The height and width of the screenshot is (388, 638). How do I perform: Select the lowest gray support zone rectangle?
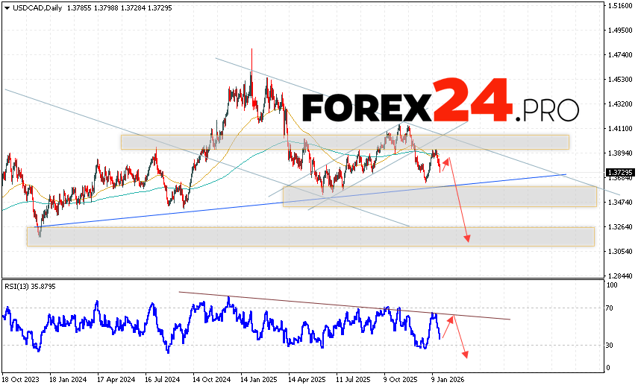(310, 237)
